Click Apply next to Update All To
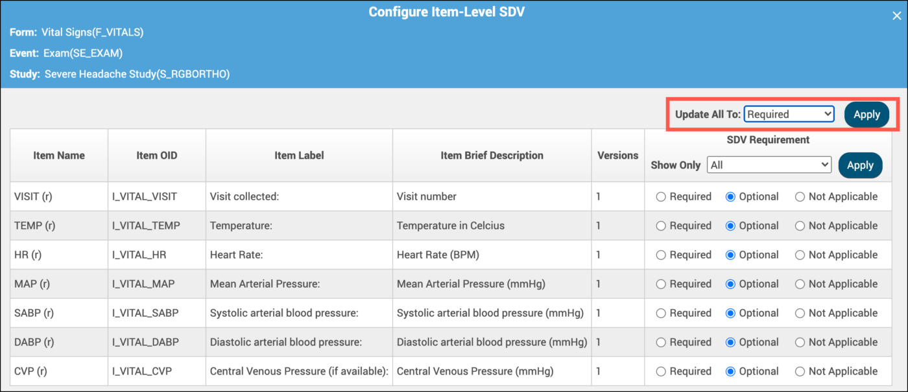 click(867, 113)
